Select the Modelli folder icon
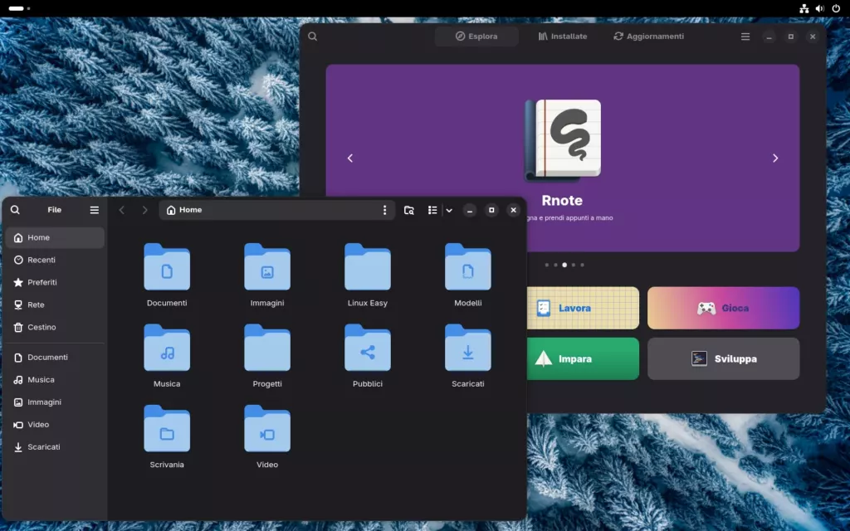This screenshot has width=850, height=531. click(468, 266)
